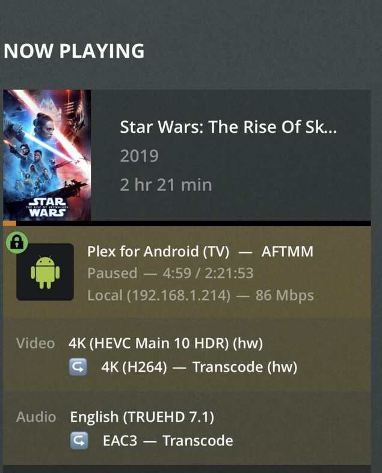
Task: Click the AFTMM device name
Action: [288, 251]
